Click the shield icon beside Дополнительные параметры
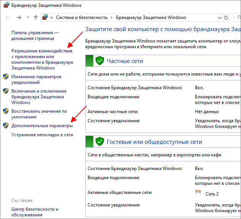 pyautogui.click(x=6, y=126)
